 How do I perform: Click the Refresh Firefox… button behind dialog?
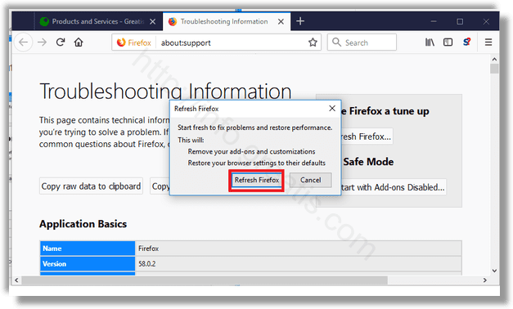tap(367, 137)
